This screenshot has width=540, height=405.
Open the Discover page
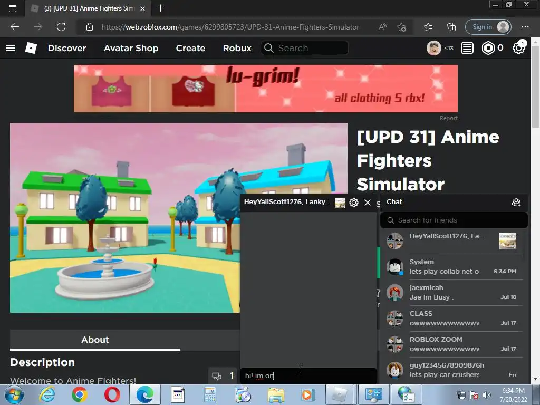pyautogui.click(x=67, y=48)
